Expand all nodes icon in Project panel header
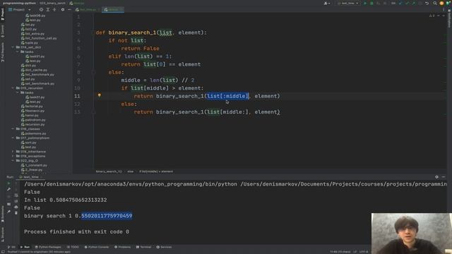Viewport: 452px width, 254px height. 48,9
